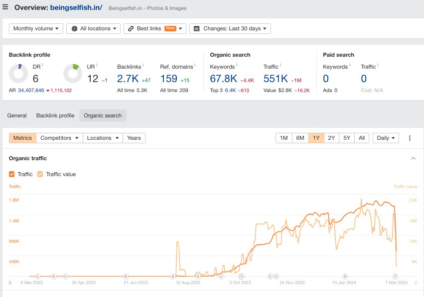Open the hamburger menu icon
This screenshot has height=297, width=424.
point(5,7)
